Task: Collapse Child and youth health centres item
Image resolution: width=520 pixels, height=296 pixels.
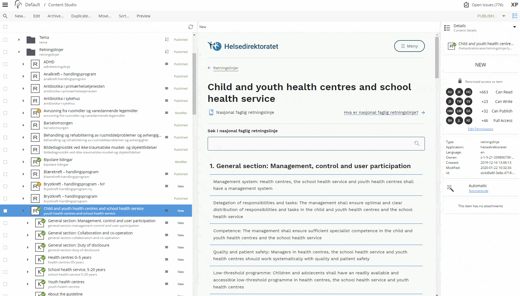Action: (x=23, y=211)
